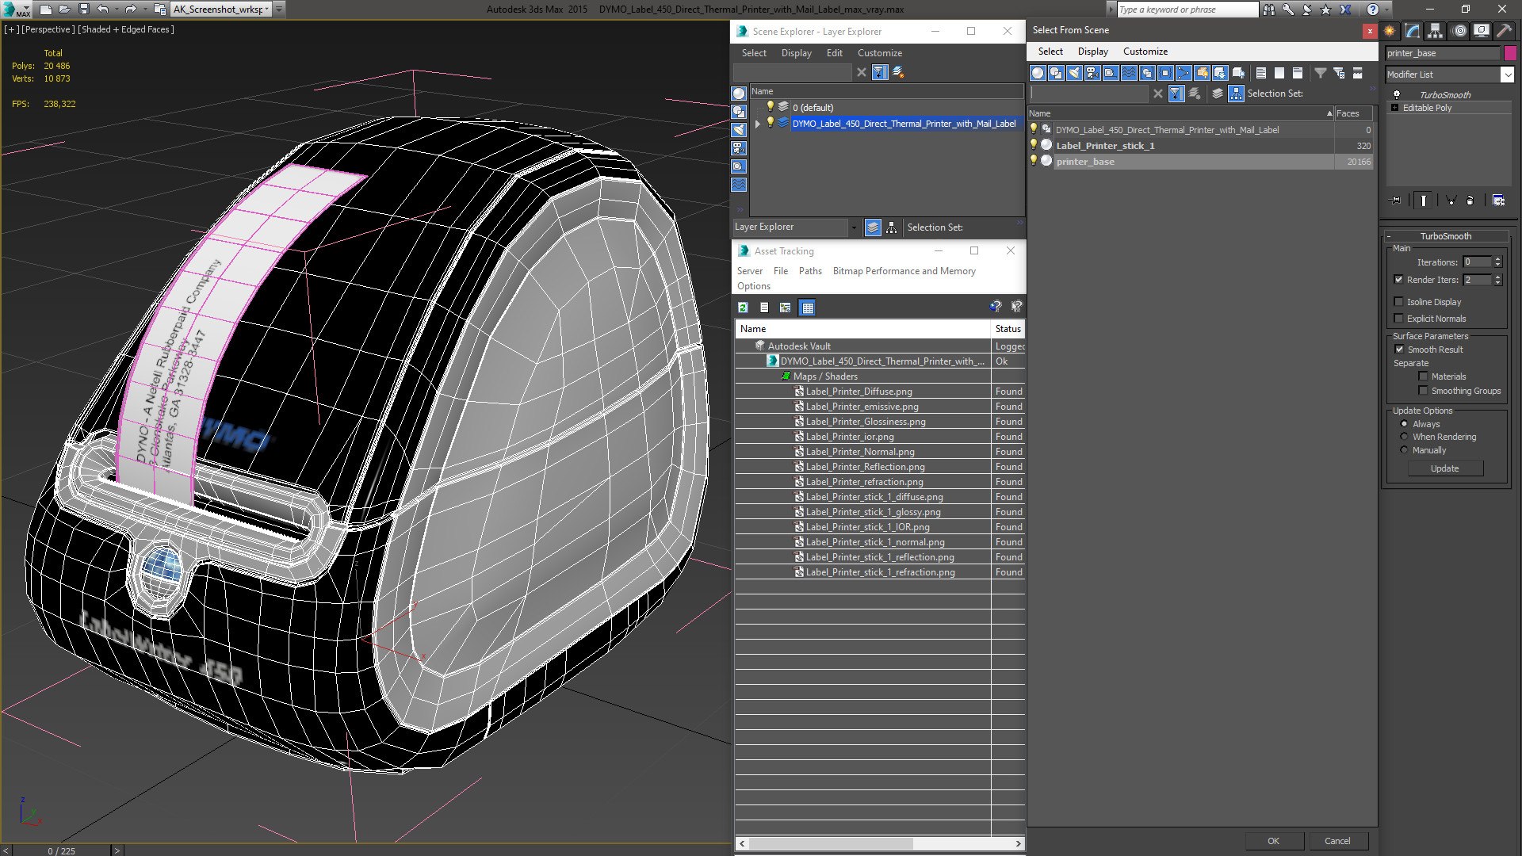This screenshot has height=856, width=1522.
Task: Toggle Display Geometry in Layer Explorer sidebar
Action: coord(739,94)
